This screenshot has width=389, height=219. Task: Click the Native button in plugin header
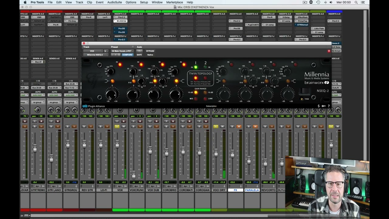click(150, 55)
